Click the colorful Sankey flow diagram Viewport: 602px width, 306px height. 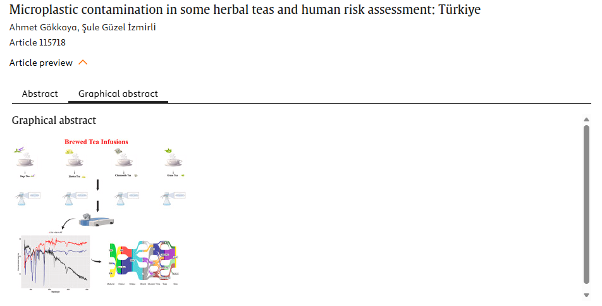click(x=144, y=262)
